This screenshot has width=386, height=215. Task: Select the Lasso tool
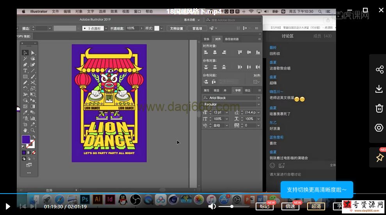(x=33, y=59)
